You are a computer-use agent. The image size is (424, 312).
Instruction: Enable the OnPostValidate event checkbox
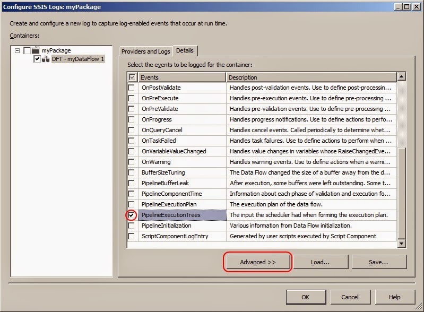[x=131, y=88]
